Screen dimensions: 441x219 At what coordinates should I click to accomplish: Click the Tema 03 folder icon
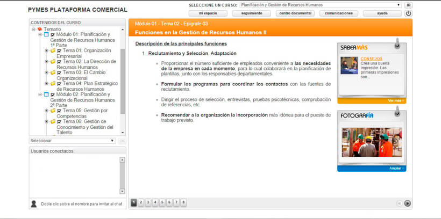53,72
